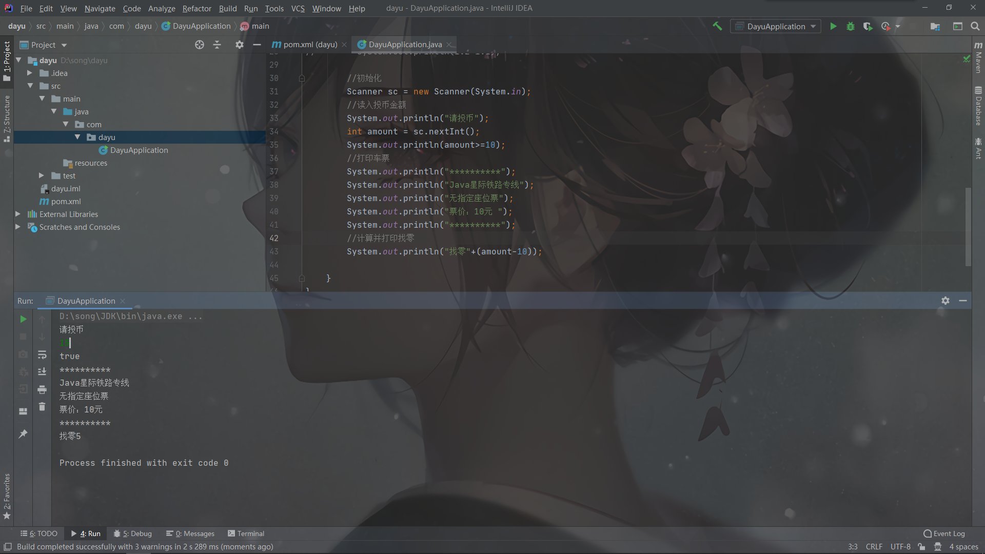
Task: Toggle soft-wrap in run console
Action: [x=42, y=354]
